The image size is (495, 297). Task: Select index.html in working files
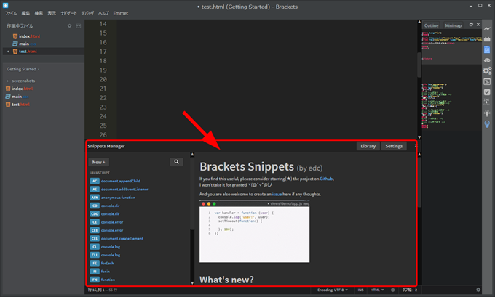tap(29, 36)
